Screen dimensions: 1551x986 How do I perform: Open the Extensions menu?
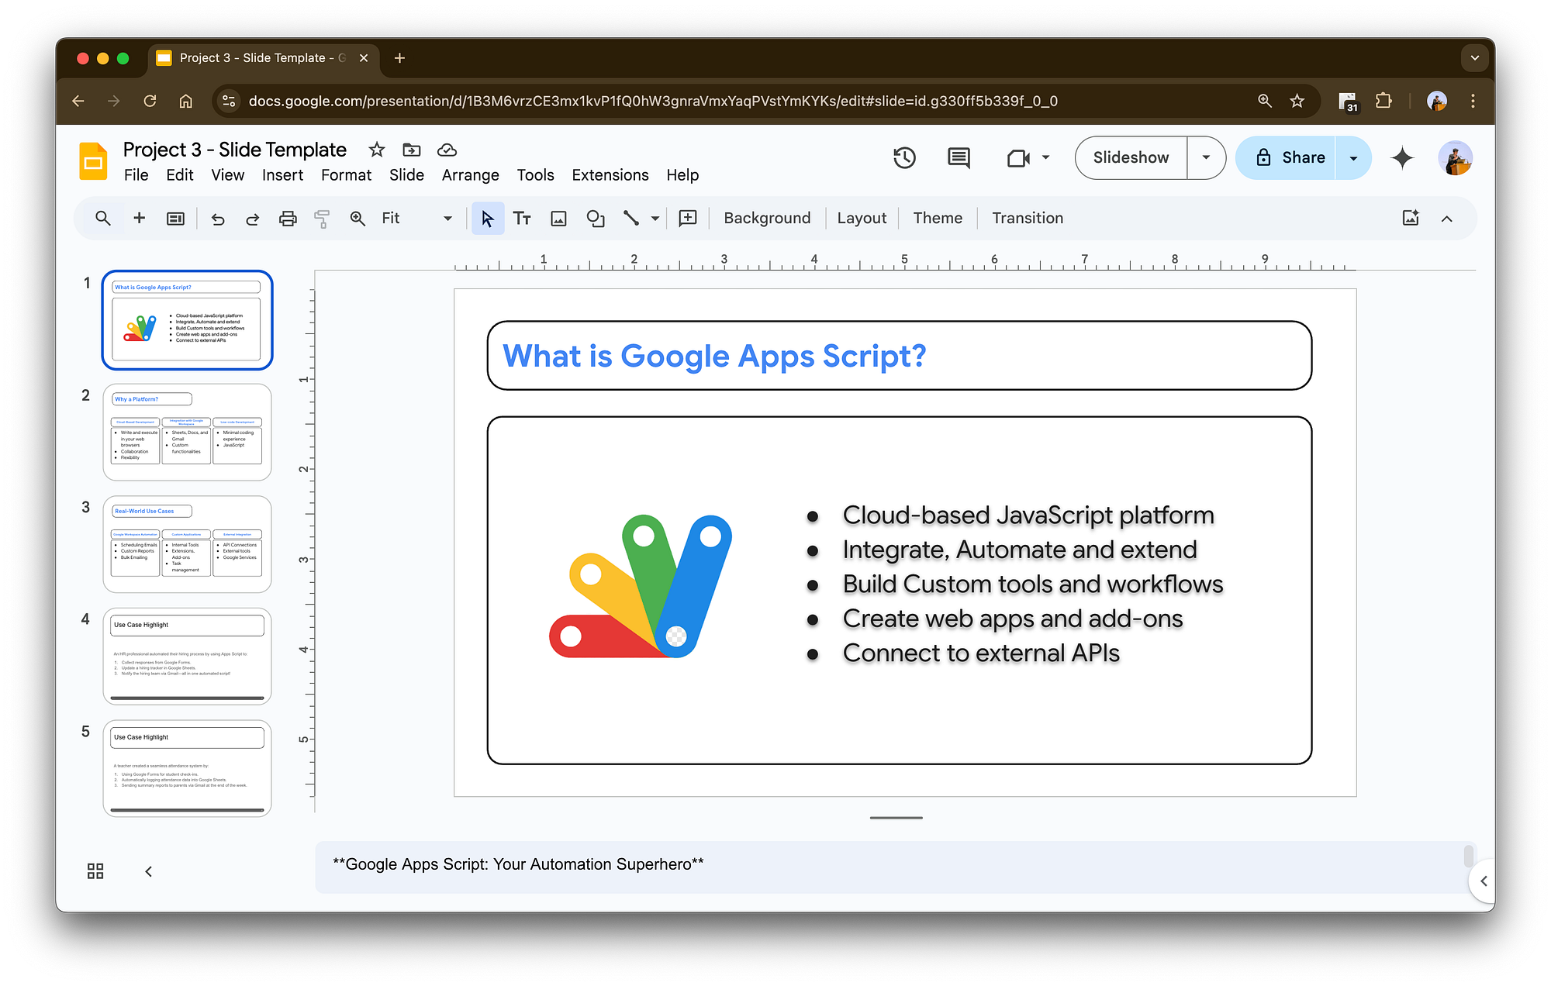tap(610, 174)
